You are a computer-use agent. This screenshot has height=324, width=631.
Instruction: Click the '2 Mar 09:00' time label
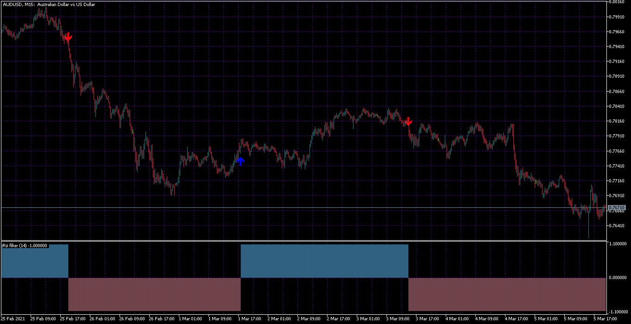310,319
